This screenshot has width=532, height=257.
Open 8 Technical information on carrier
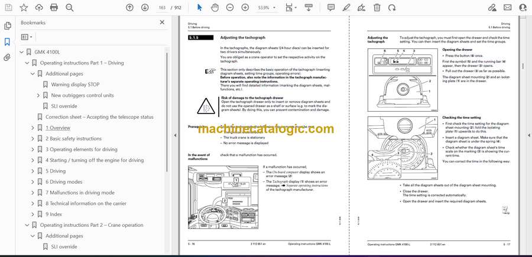[86, 203]
